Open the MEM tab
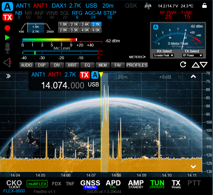Screen dimensions: 213x195 pos(103,65)
